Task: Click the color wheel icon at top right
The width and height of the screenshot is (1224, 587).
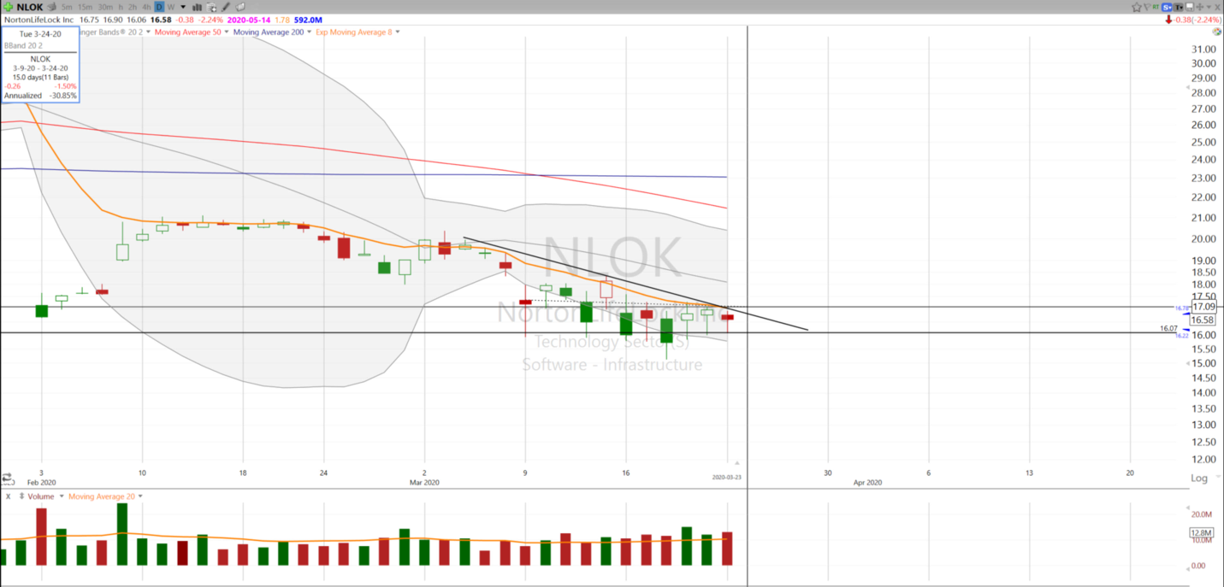Action: click(1216, 32)
